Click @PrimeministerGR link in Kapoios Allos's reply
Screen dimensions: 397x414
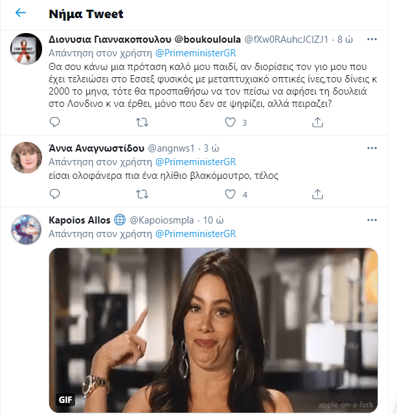(x=194, y=233)
